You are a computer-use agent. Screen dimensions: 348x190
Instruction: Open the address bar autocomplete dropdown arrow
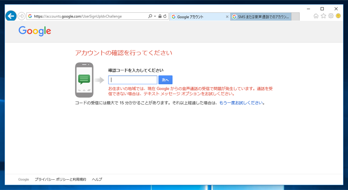coord(155,16)
